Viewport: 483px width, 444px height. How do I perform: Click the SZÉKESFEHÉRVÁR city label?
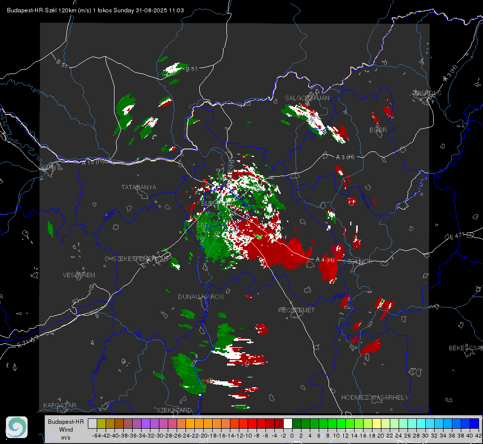(142, 259)
